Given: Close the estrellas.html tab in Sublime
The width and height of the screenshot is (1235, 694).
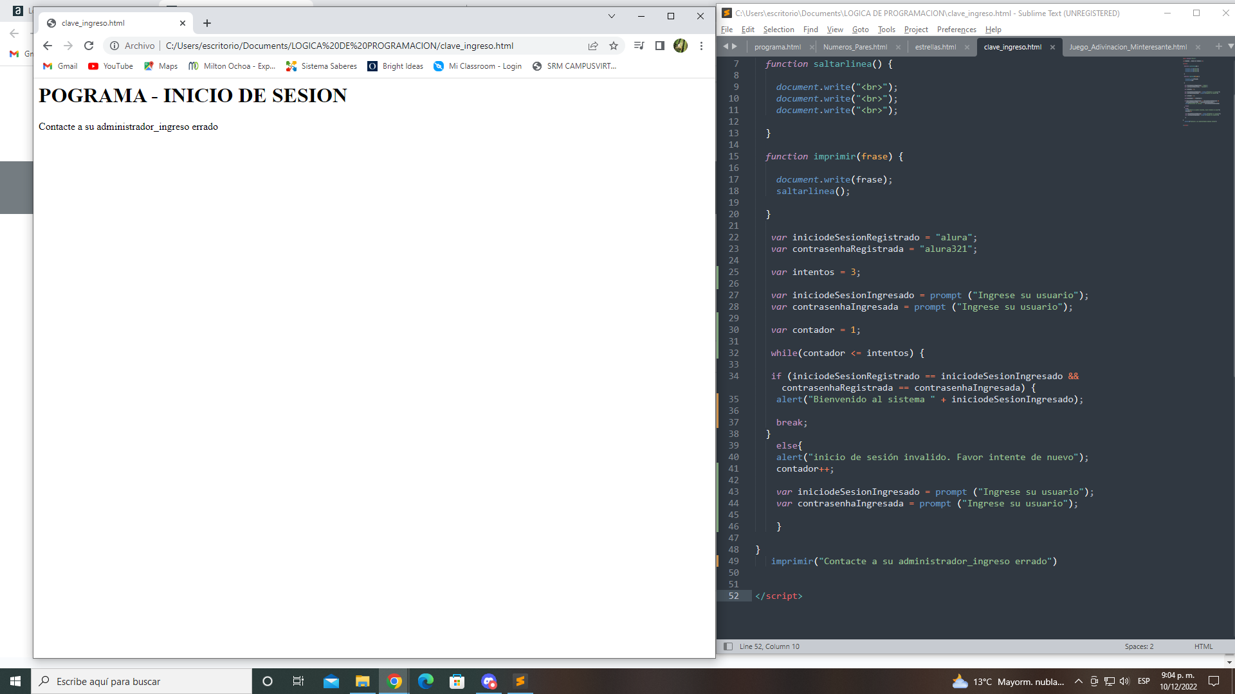Looking at the screenshot, I should pos(967,47).
